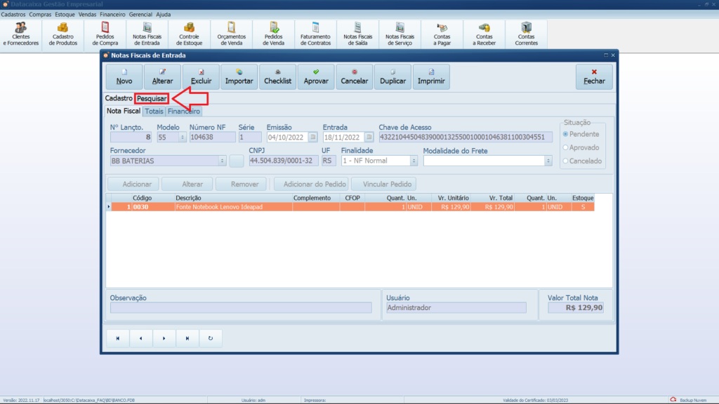The height and width of the screenshot is (404, 719).
Task: Open Controle de Estoque icon
Action: (x=189, y=34)
